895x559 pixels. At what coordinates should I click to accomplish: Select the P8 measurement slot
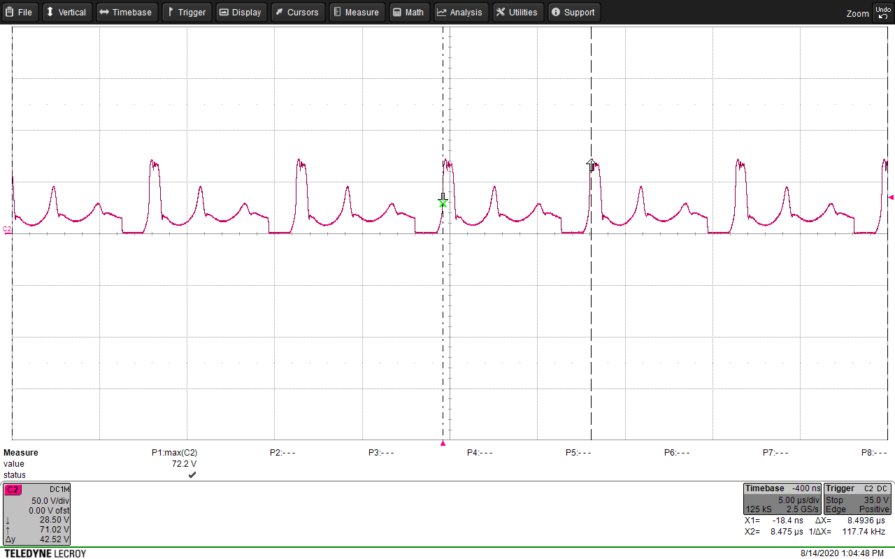pyautogui.click(x=874, y=453)
